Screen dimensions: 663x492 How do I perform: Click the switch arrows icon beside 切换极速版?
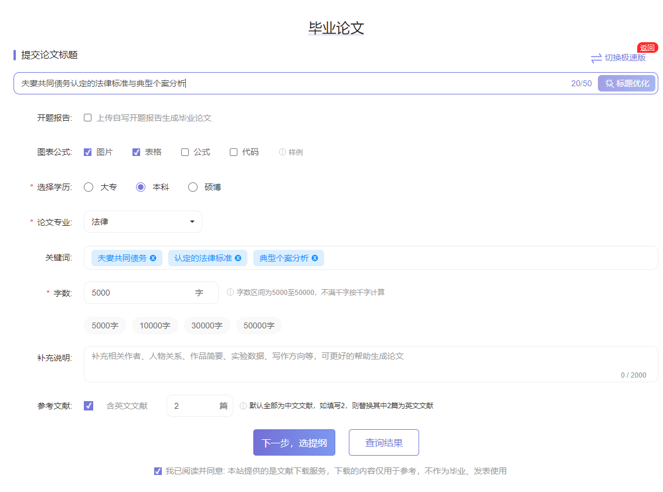[596, 59]
